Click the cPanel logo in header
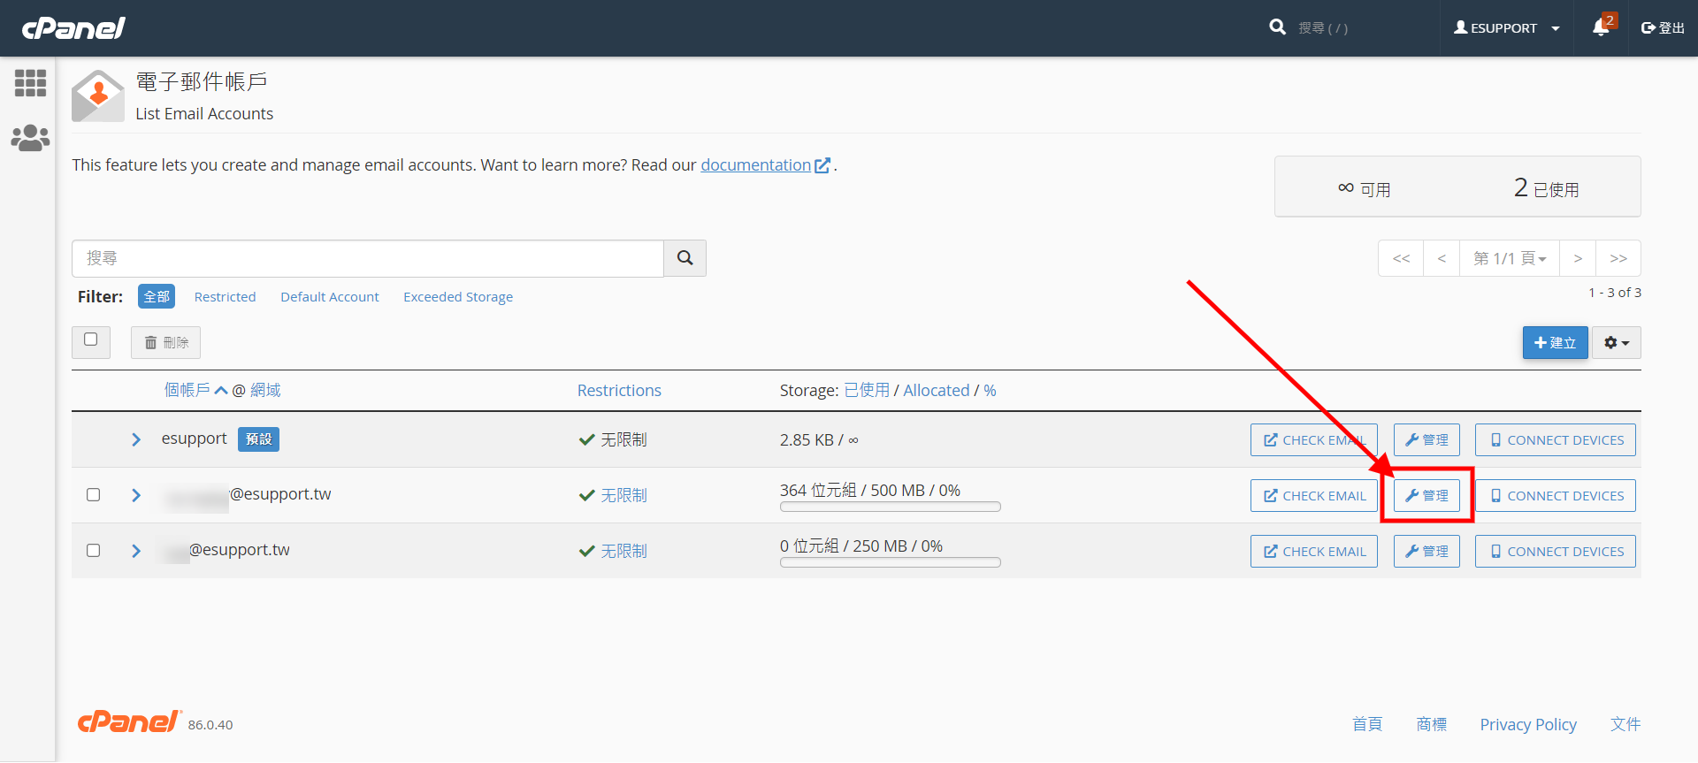The height and width of the screenshot is (763, 1698). 73,28
